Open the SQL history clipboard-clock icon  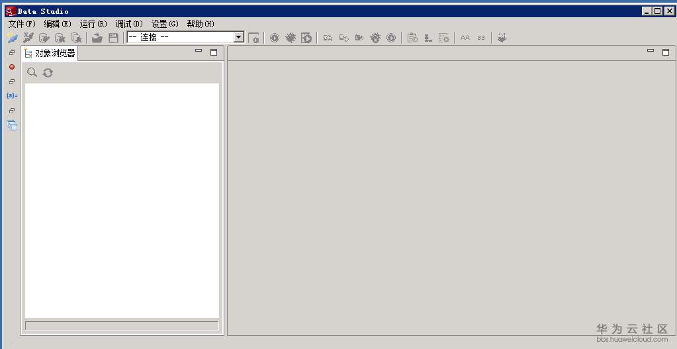(412, 38)
